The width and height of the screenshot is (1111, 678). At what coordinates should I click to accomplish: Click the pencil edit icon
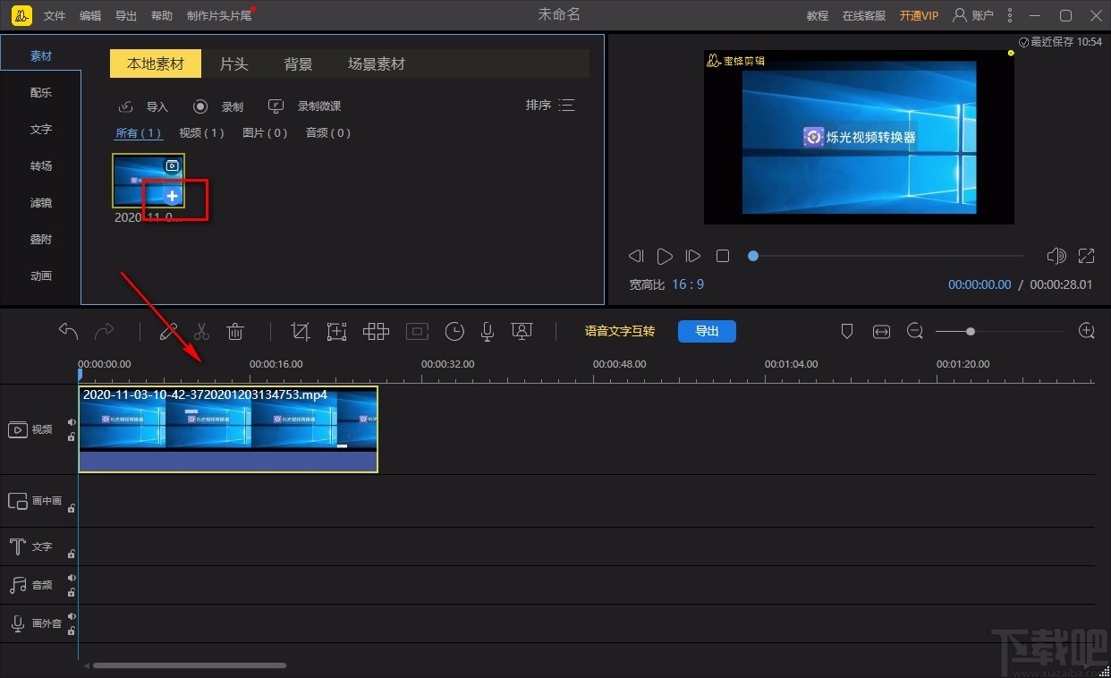[x=168, y=332]
